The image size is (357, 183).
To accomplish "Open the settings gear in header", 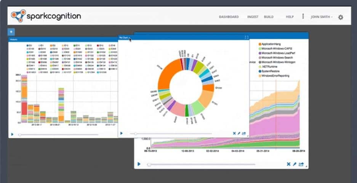I will (x=341, y=17).
